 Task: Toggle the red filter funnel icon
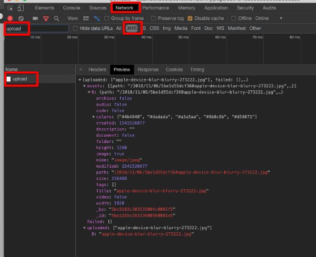tap(46, 19)
